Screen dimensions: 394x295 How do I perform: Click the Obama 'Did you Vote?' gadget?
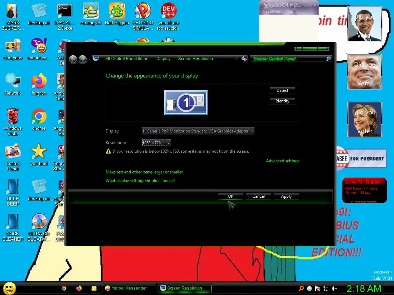point(364,24)
